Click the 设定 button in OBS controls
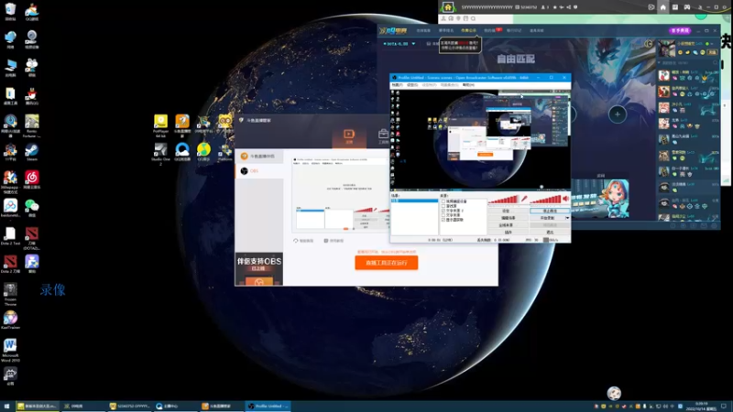 tap(508, 211)
